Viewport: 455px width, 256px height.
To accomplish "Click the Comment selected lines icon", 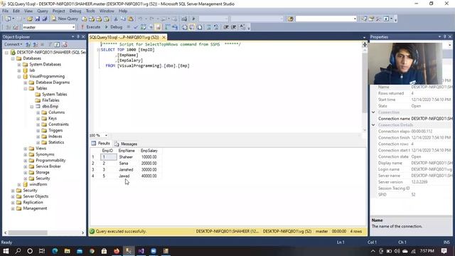I will tap(209, 27).
